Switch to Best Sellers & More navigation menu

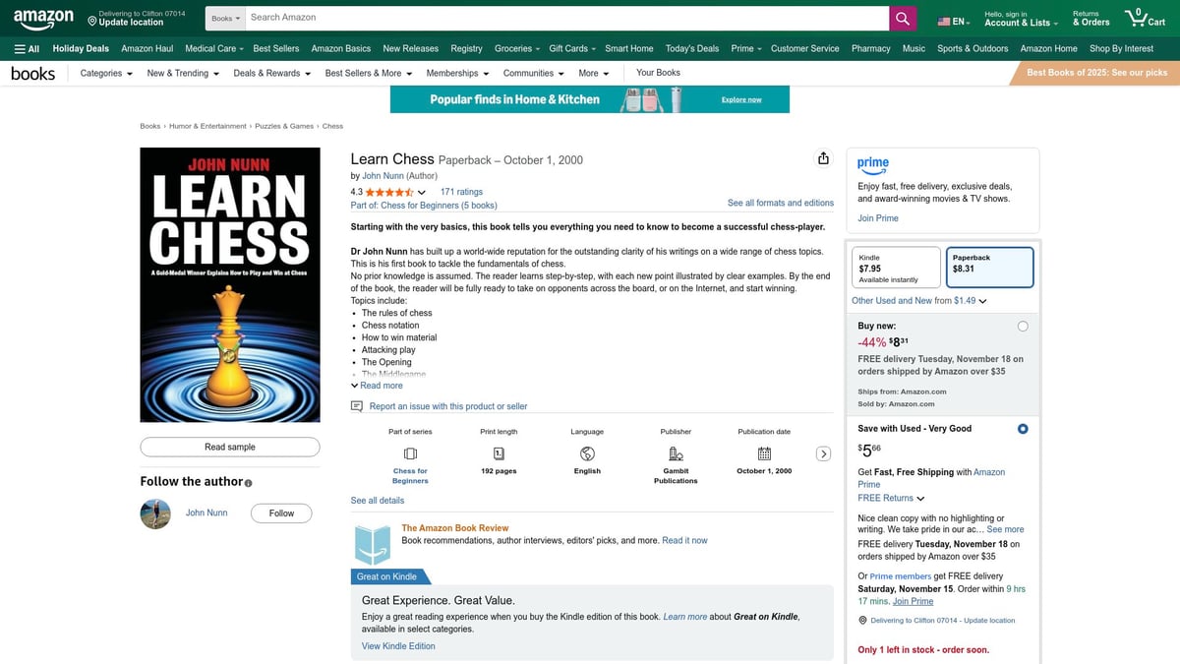pos(368,72)
